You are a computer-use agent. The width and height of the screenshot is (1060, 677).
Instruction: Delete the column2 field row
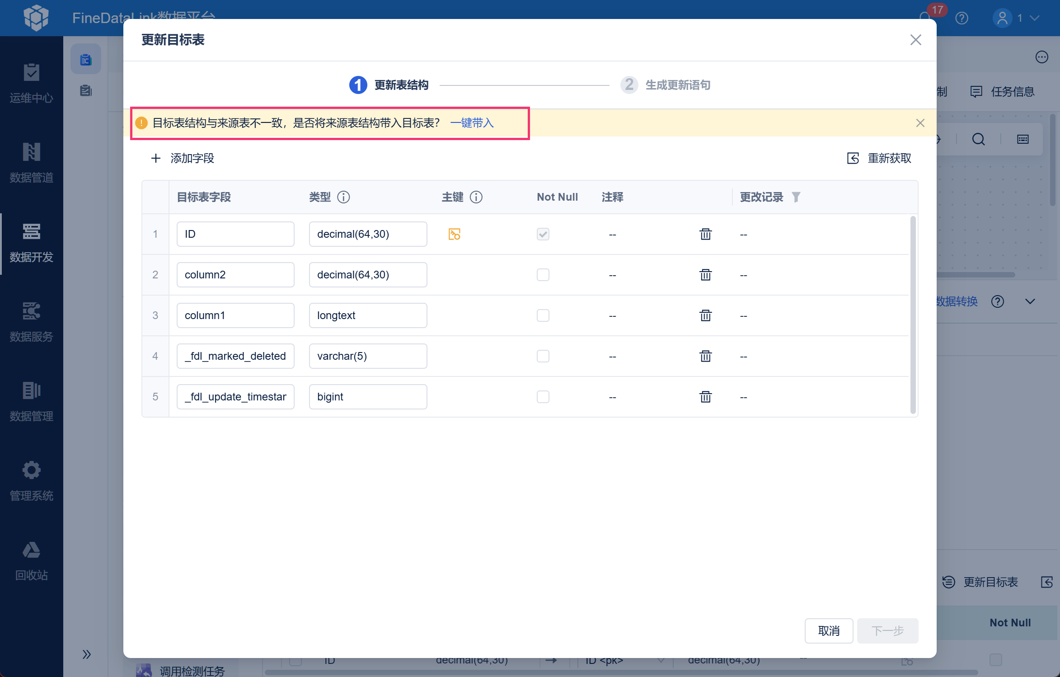point(705,275)
